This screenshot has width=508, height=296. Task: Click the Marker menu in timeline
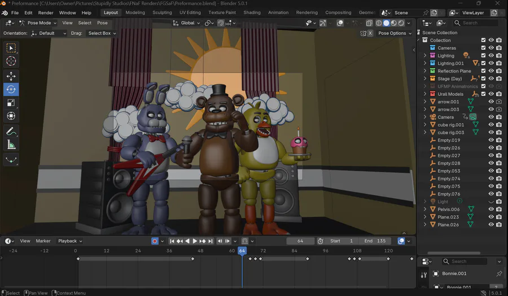click(43, 241)
